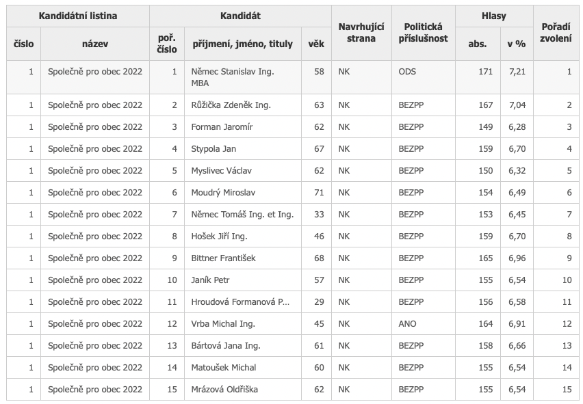Image resolution: width=583 pixels, height=404 pixels.
Task: Click the 'Kandidátní listina' column group header
Action: tap(78, 16)
